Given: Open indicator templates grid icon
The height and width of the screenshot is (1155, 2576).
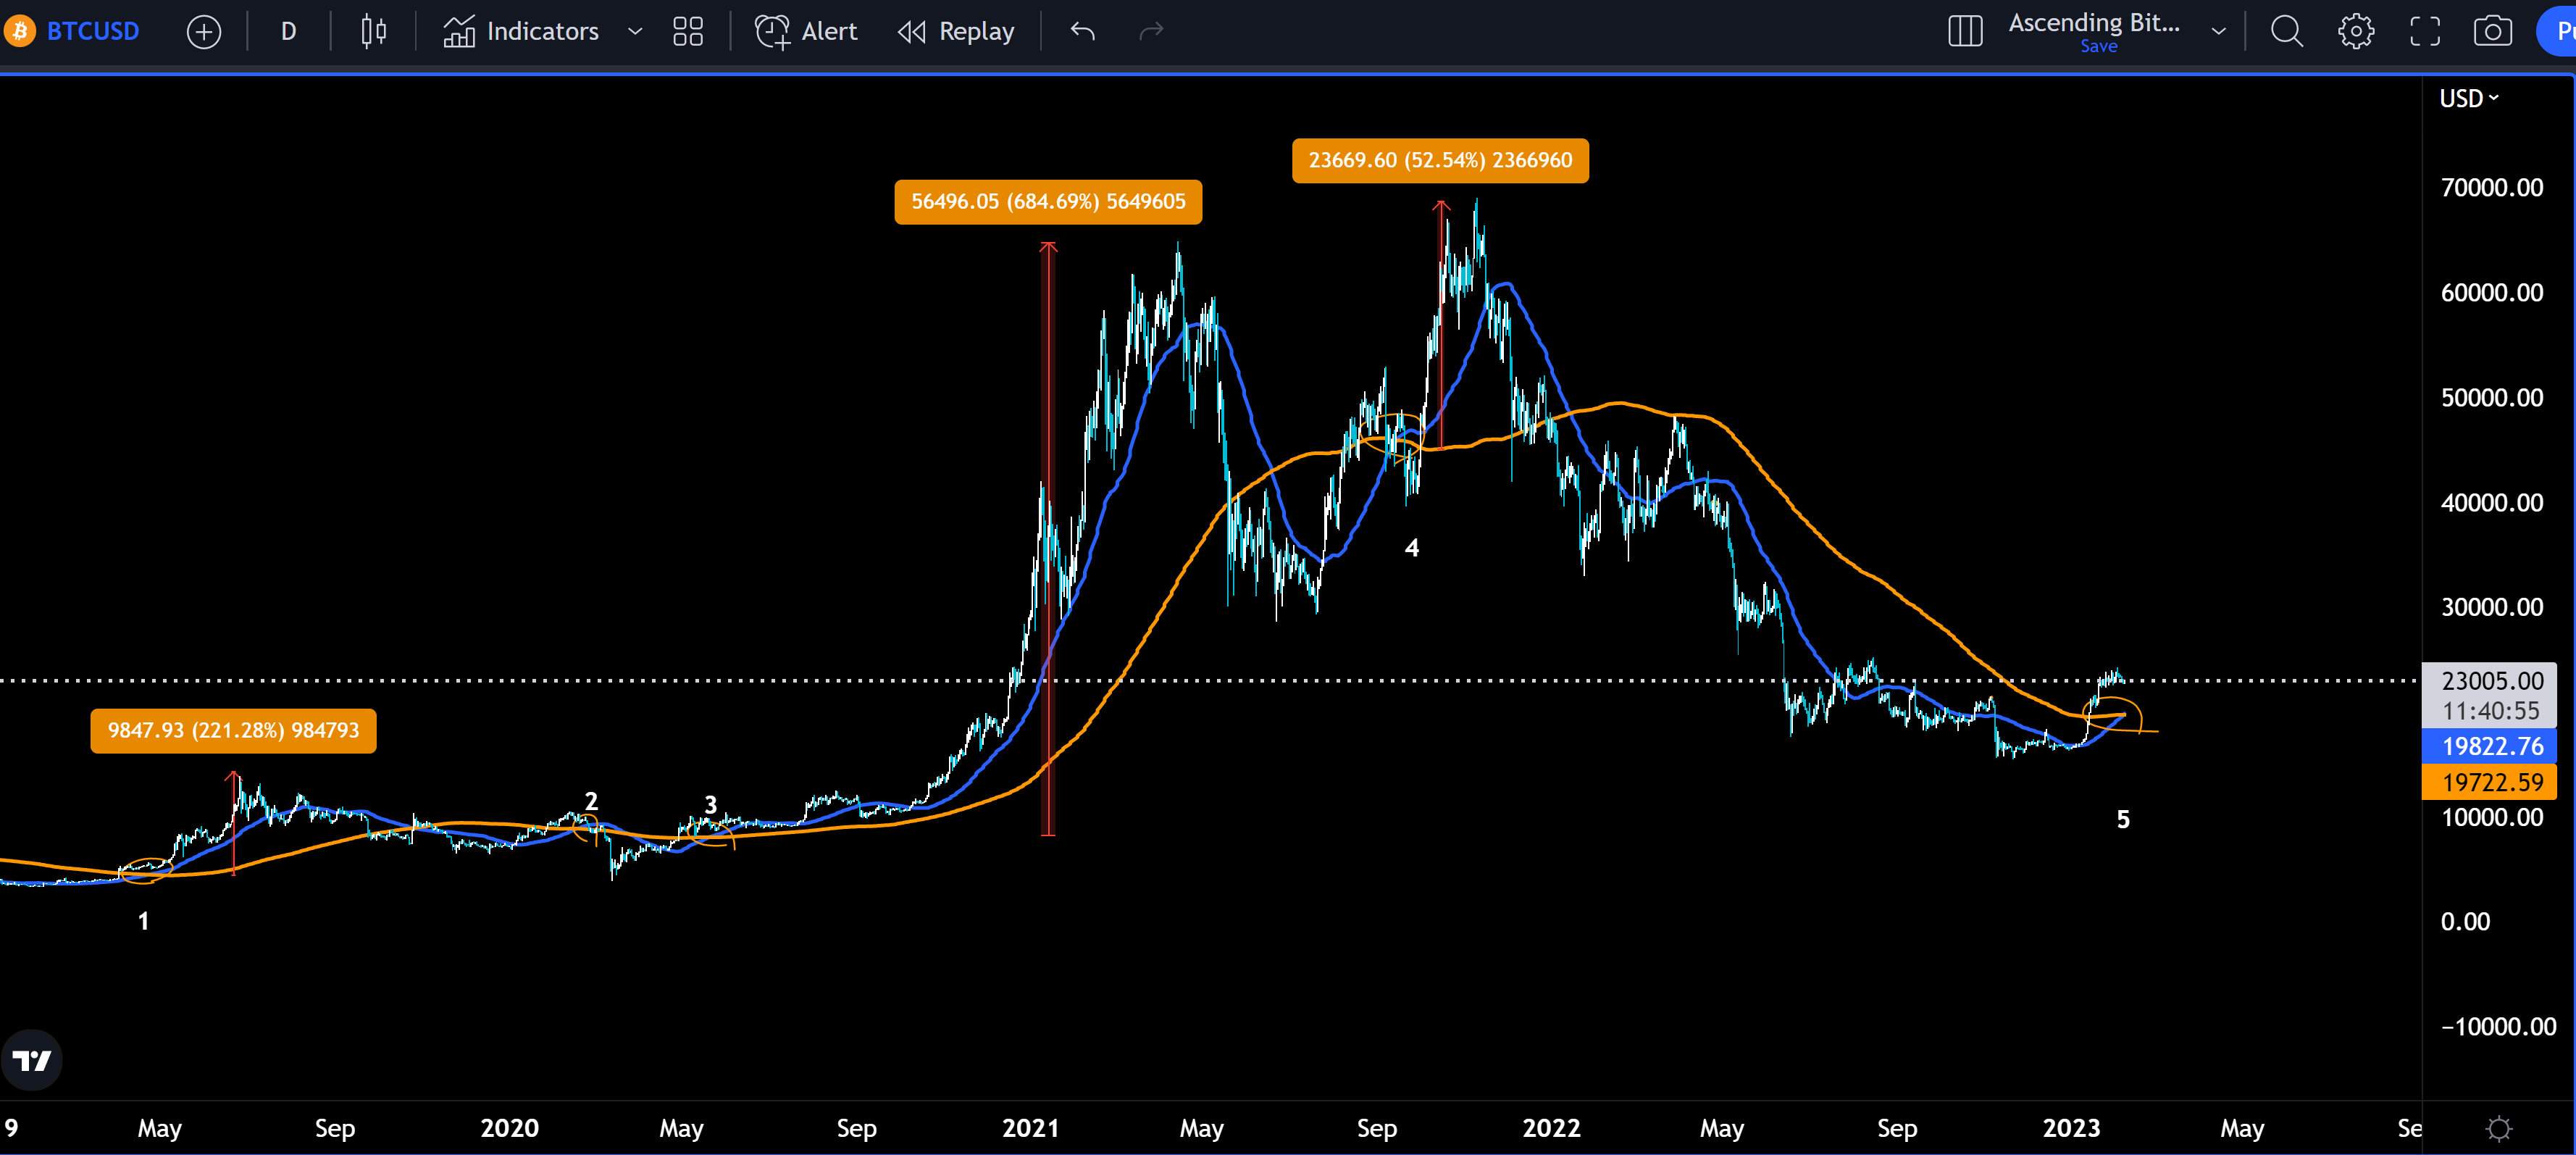Looking at the screenshot, I should coord(688,32).
